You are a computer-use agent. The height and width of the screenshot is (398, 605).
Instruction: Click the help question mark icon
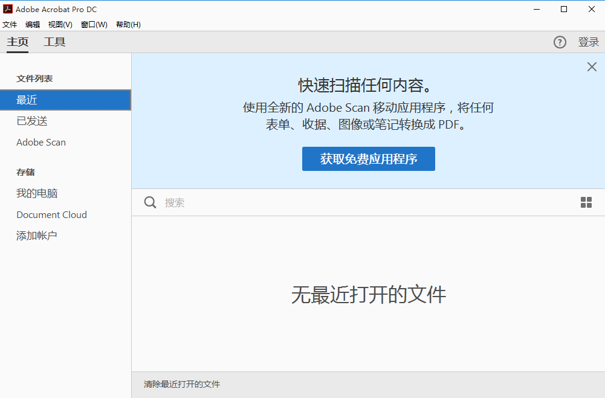[x=560, y=42]
